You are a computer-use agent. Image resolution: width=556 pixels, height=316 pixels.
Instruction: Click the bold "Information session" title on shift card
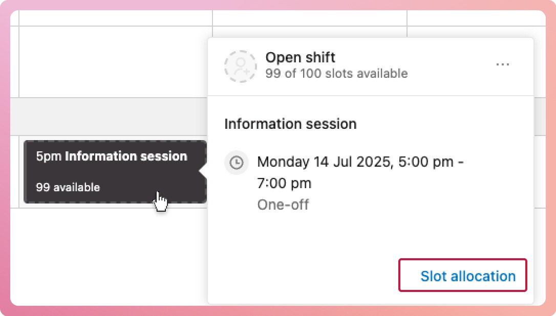coord(126,156)
